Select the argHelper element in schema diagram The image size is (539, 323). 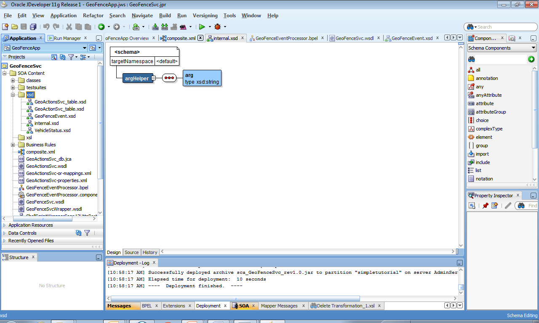137,78
